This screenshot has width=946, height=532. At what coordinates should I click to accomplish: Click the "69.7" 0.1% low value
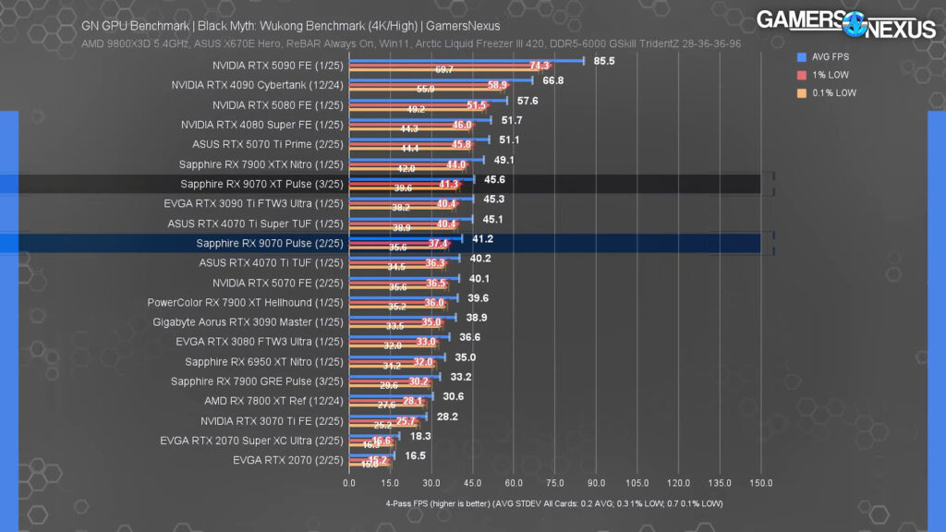(444, 70)
